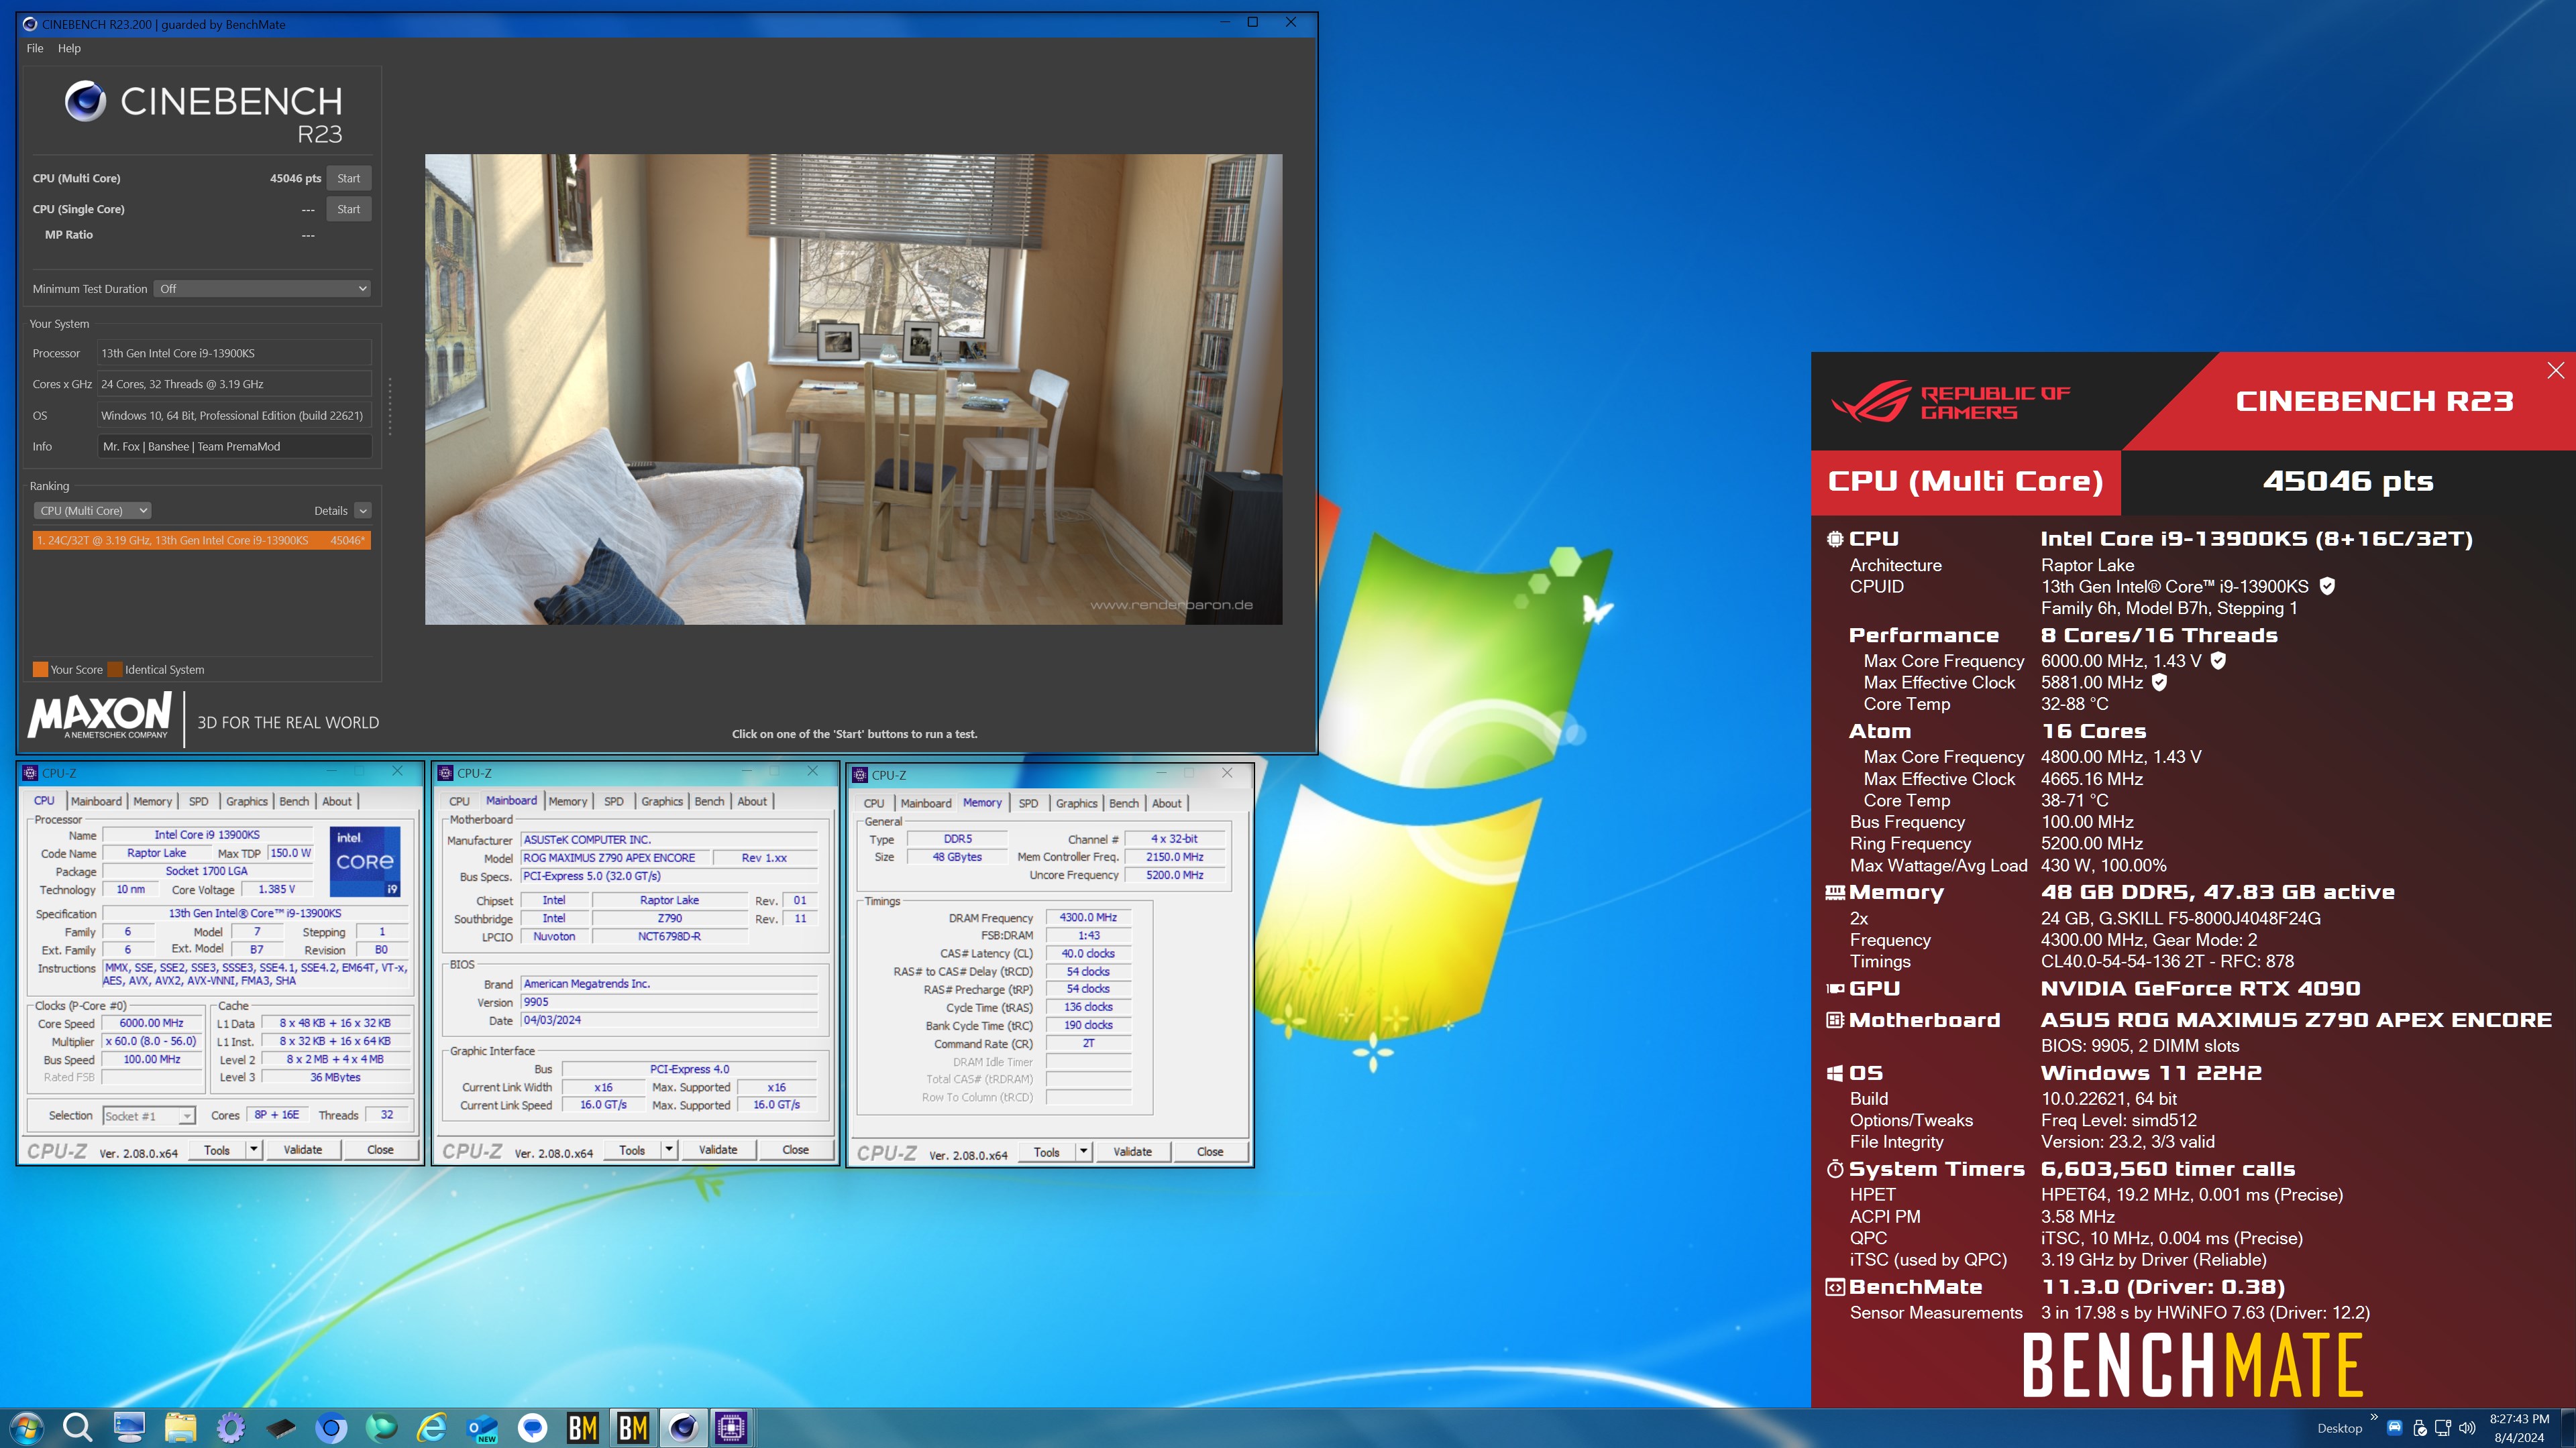Viewport: 2576px width, 1448px height.
Task: Open Tools dropdown arrow in Memory window
Action: [x=1083, y=1151]
